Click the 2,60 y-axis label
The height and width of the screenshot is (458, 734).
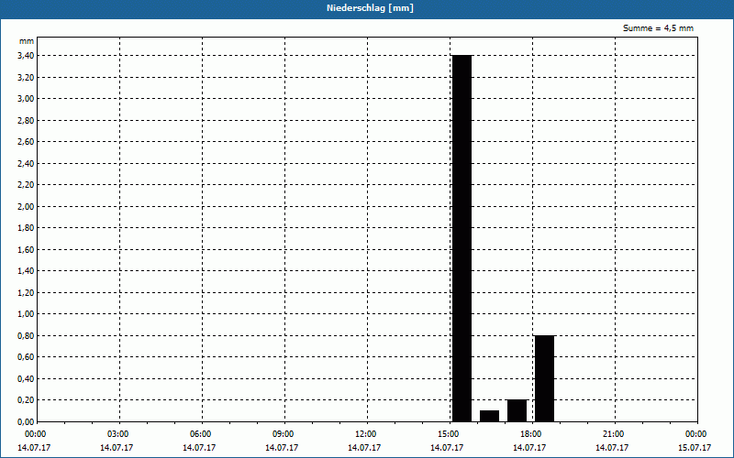[x=26, y=142]
